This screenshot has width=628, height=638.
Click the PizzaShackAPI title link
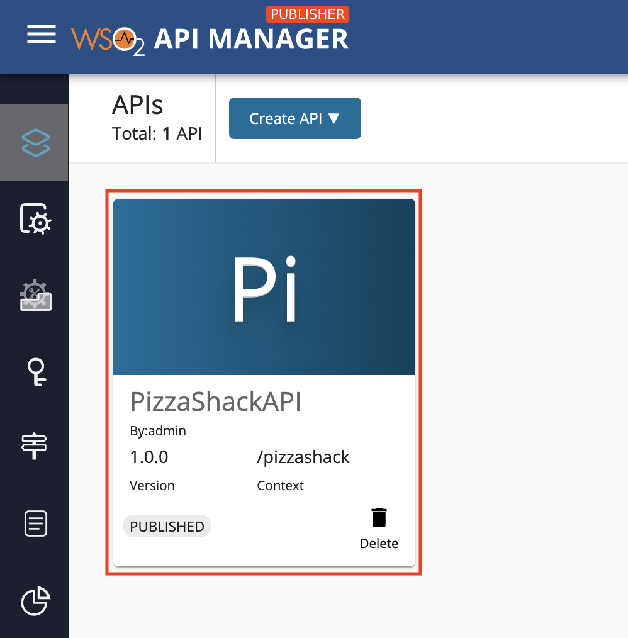click(216, 401)
